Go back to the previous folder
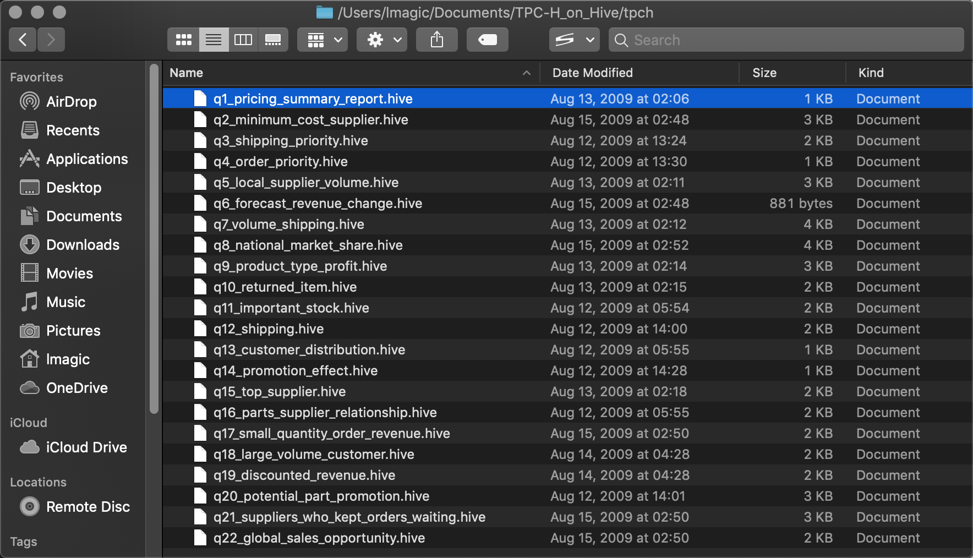Screen dimensions: 973x558 click(23, 40)
